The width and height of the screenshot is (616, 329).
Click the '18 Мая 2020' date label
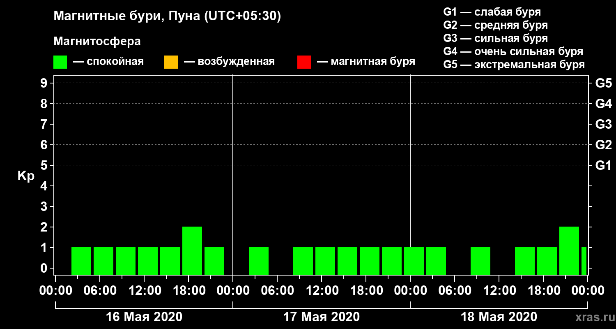tap(499, 317)
